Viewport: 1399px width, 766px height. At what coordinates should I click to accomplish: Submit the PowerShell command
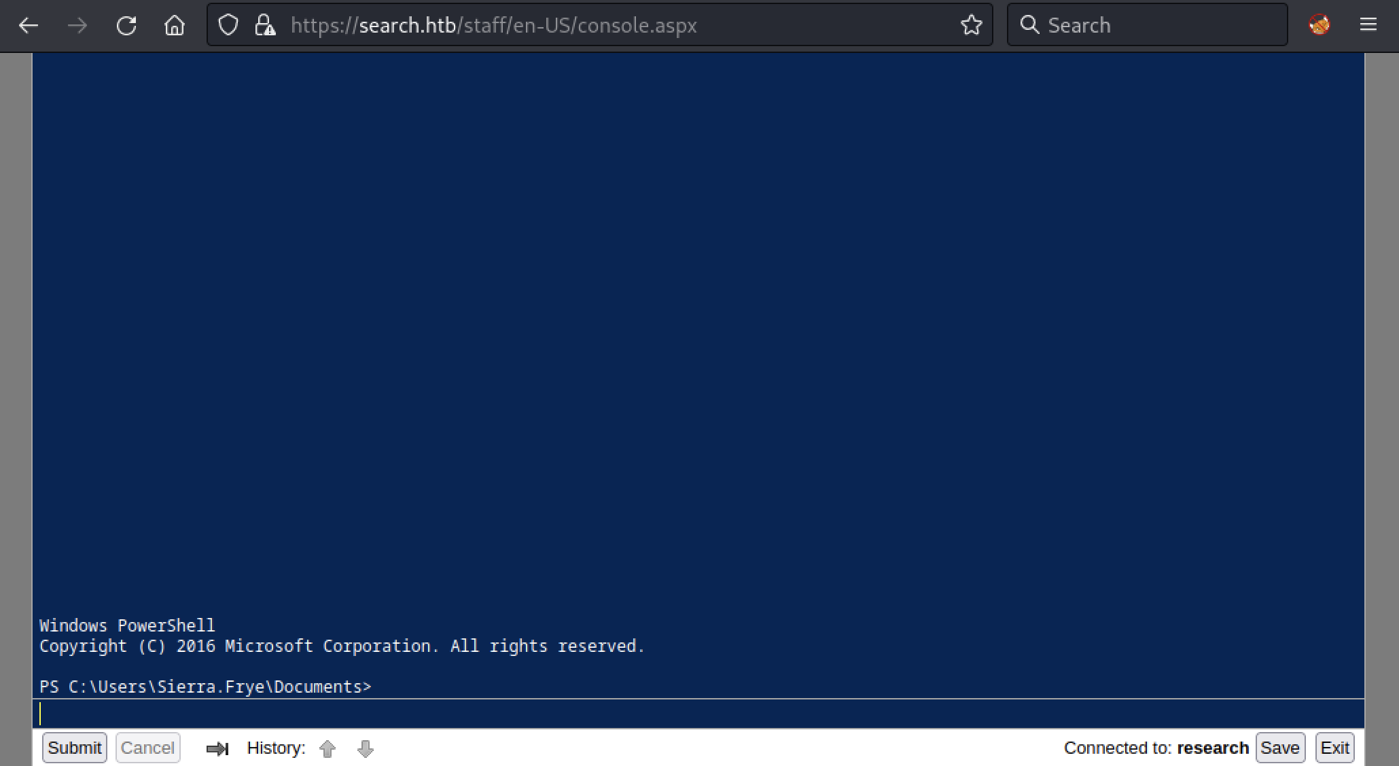[74, 748]
